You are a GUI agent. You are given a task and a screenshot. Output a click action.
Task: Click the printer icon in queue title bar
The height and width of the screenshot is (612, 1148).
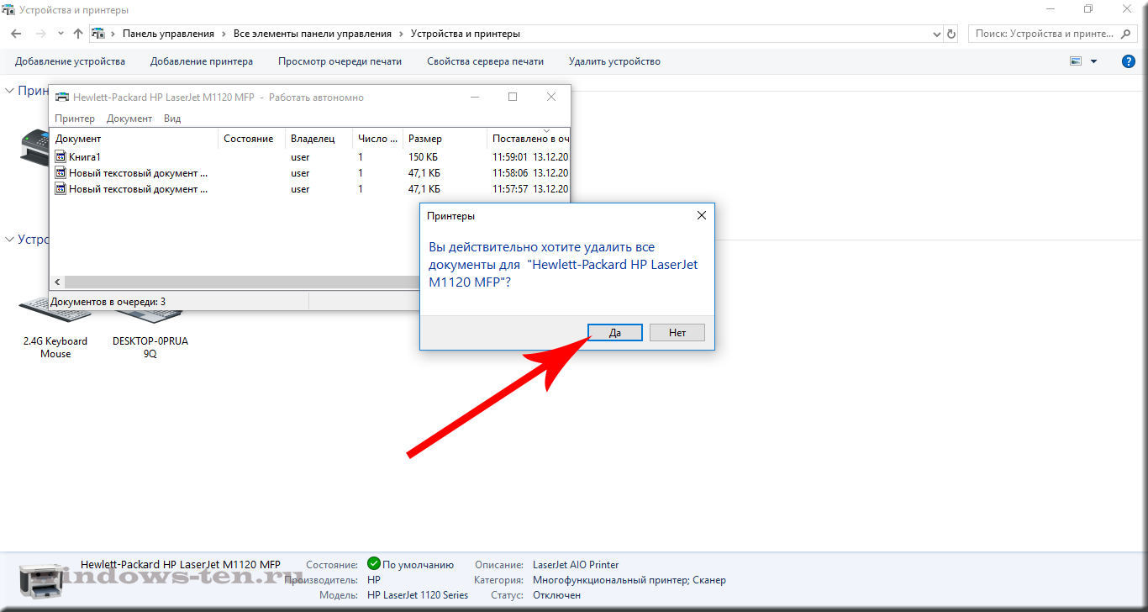(x=62, y=97)
